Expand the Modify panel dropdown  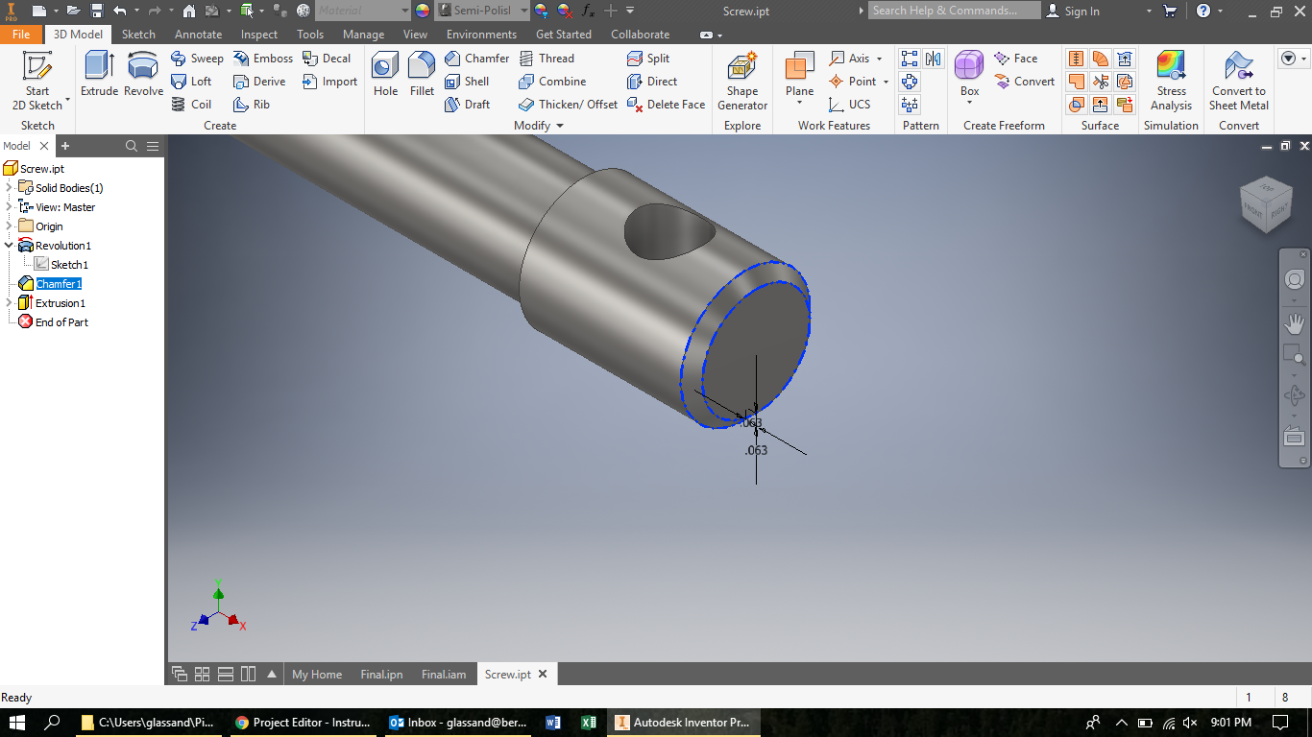coord(560,126)
